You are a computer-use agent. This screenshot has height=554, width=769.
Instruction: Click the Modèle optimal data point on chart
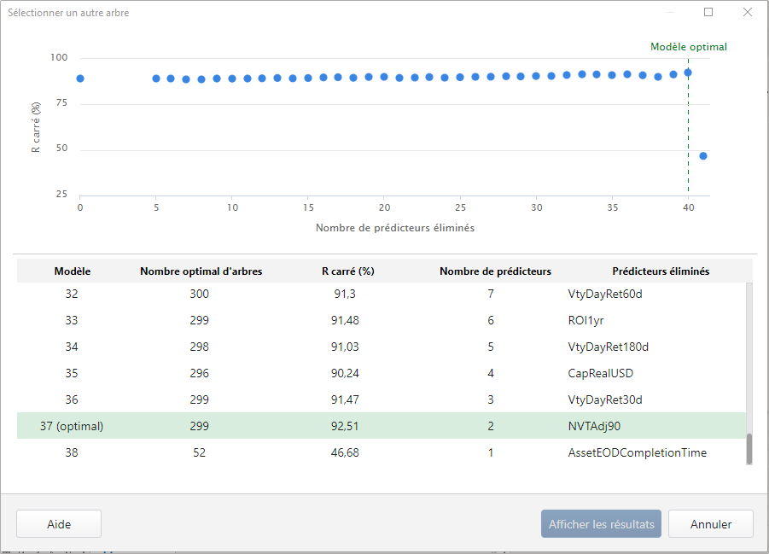[688, 72]
